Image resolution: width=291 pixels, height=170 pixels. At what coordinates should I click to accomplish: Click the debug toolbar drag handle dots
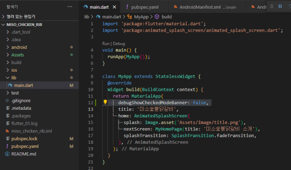click(x=272, y=6)
